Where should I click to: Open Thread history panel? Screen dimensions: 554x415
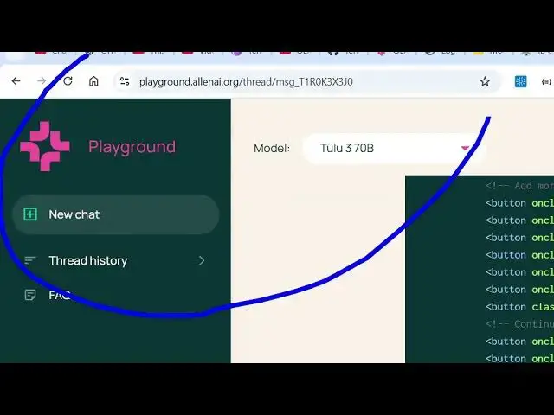(116, 260)
